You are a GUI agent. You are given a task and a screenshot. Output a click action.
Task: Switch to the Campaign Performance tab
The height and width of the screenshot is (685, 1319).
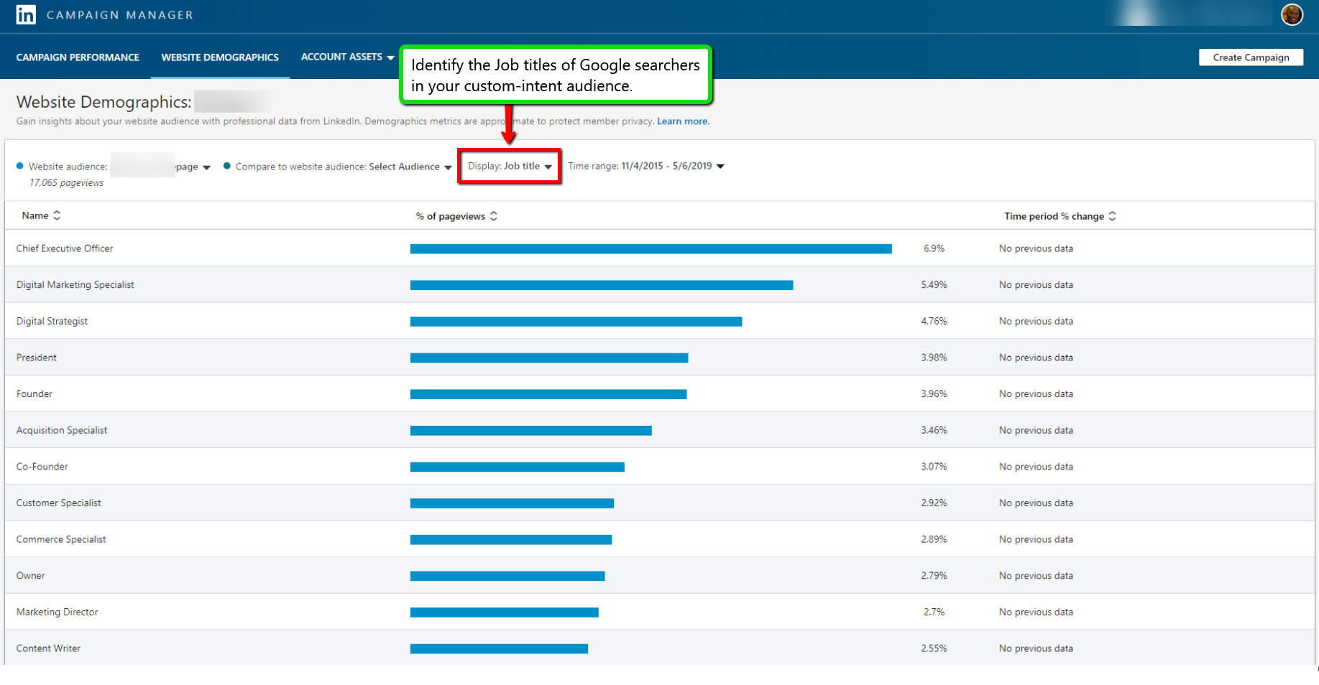point(77,57)
